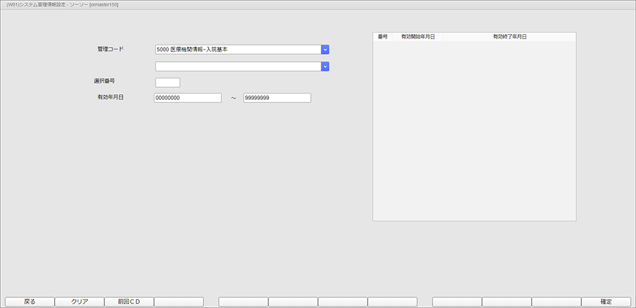Open the 管理コード dropdown arrow
The height and width of the screenshot is (308, 636).
coord(325,50)
